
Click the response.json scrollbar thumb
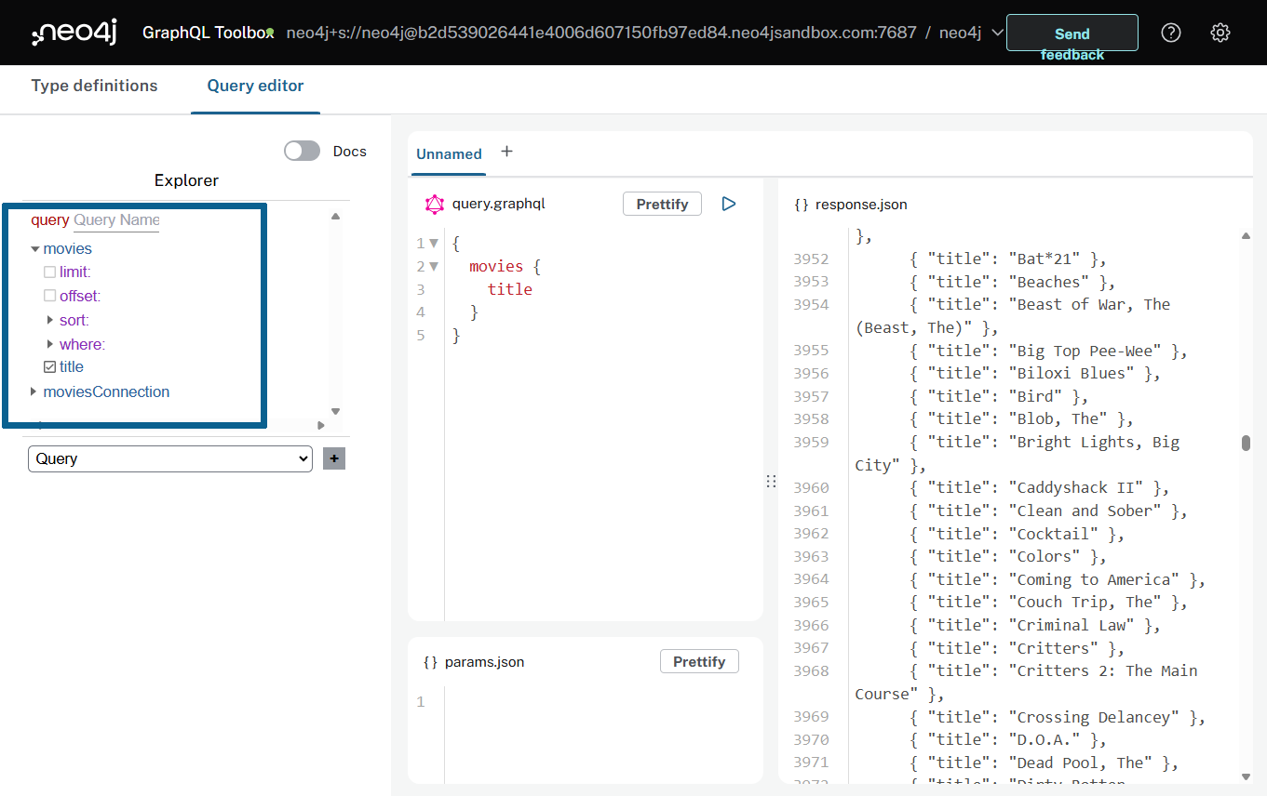click(x=1246, y=443)
